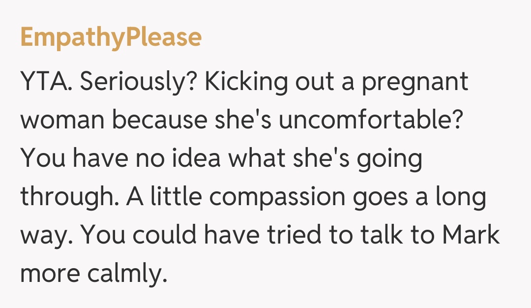531x308 pixels.
Task: Click the word "Kicking" in the first line
Action: (246, 83)
